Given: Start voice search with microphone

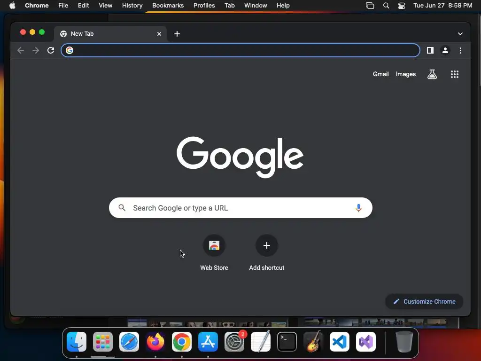Looking at the screenshot, I should pos(358,208).
